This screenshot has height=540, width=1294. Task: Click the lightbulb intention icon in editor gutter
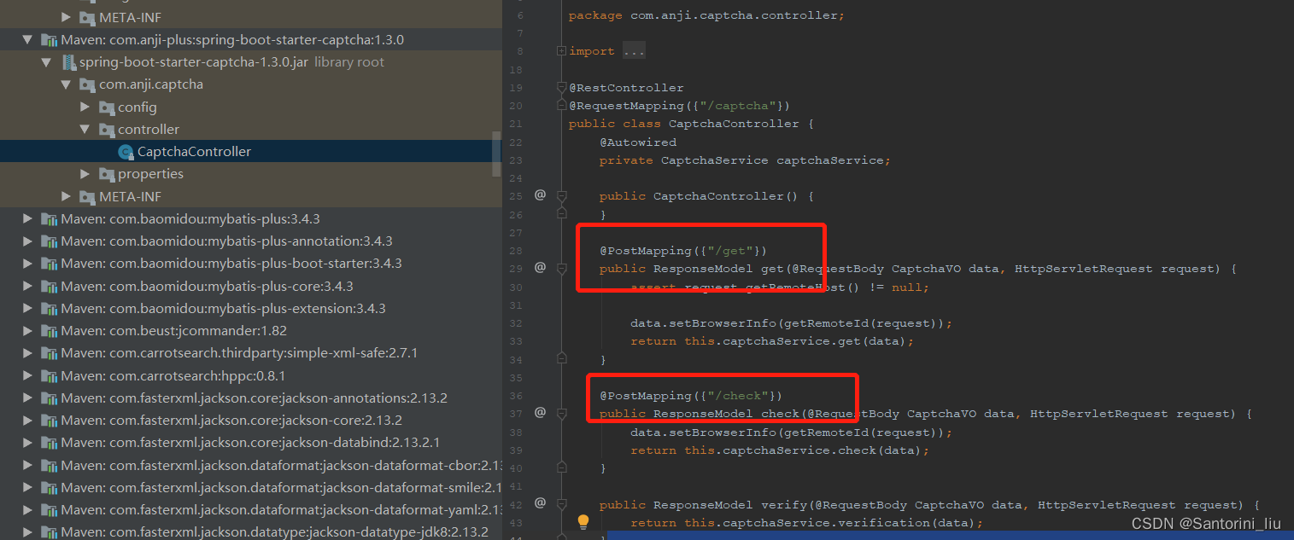pyautogui.click(x=584, y=521)
